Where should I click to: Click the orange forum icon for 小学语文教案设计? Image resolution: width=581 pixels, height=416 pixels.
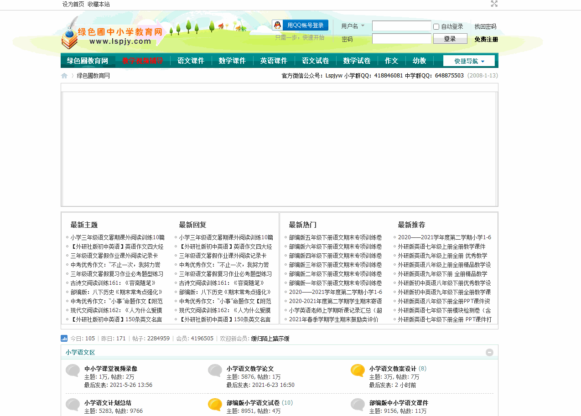pyautogui.click(x=358, y=370)
